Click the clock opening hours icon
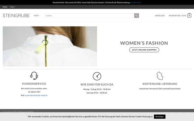The width and height of the screenshot is (194, 121). click(97, 76)
